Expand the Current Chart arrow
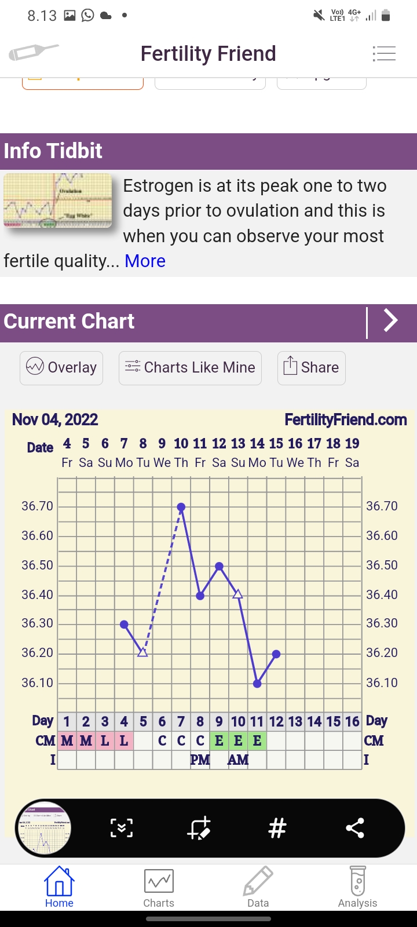The image size is (417, 927). pyautogui.click(x=392, y=320)
